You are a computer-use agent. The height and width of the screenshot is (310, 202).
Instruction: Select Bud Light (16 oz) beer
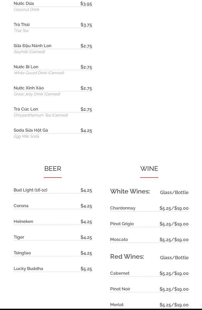coord(30,190)
